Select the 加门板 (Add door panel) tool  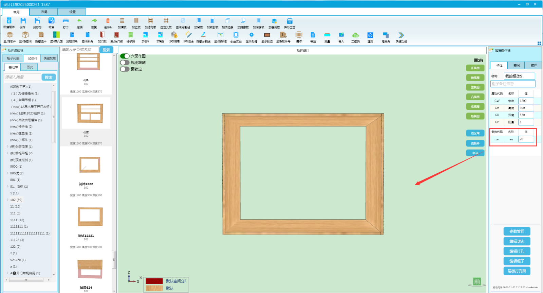pos(102,35)
